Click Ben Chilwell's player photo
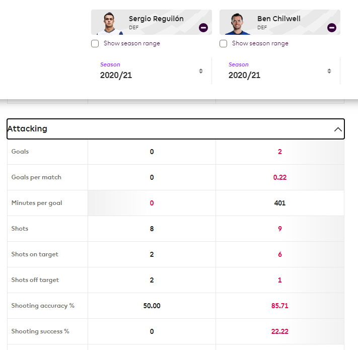358x350 pixels. (238, 23)
